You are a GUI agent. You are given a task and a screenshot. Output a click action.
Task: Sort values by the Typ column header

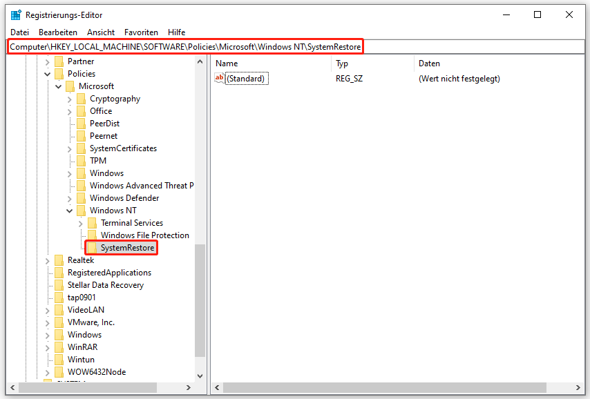coord(373,64)
